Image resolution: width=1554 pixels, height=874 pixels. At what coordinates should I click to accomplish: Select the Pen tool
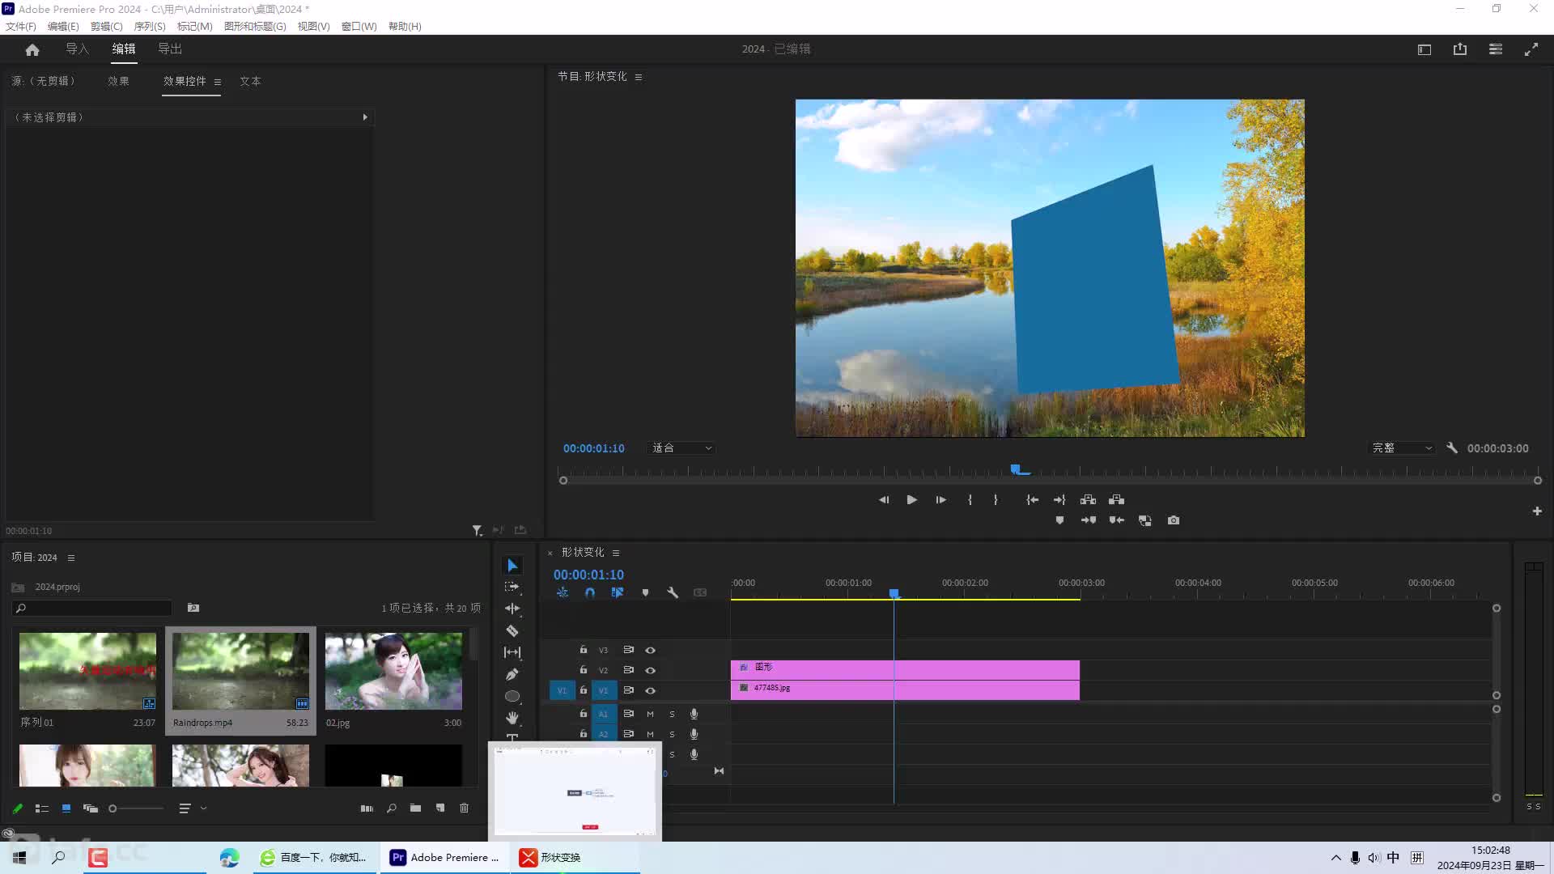coord(512,674)
